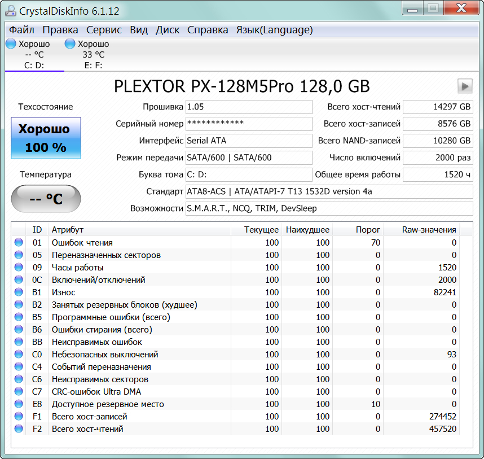Click the temperature -- °C indicator
Image resolution: width=484 pixels, height=459 pixels.
click(x=46, y=199)
